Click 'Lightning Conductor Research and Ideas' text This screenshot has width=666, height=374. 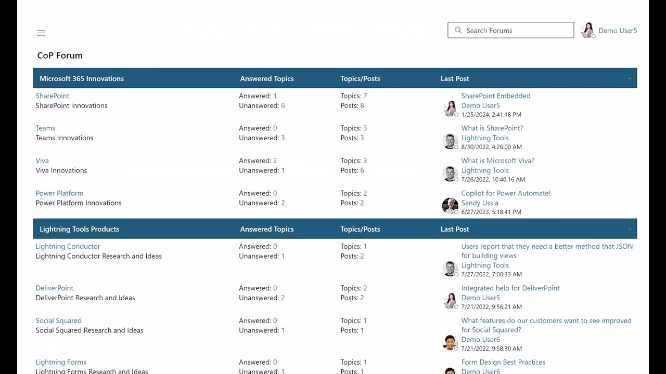point(99,256)
